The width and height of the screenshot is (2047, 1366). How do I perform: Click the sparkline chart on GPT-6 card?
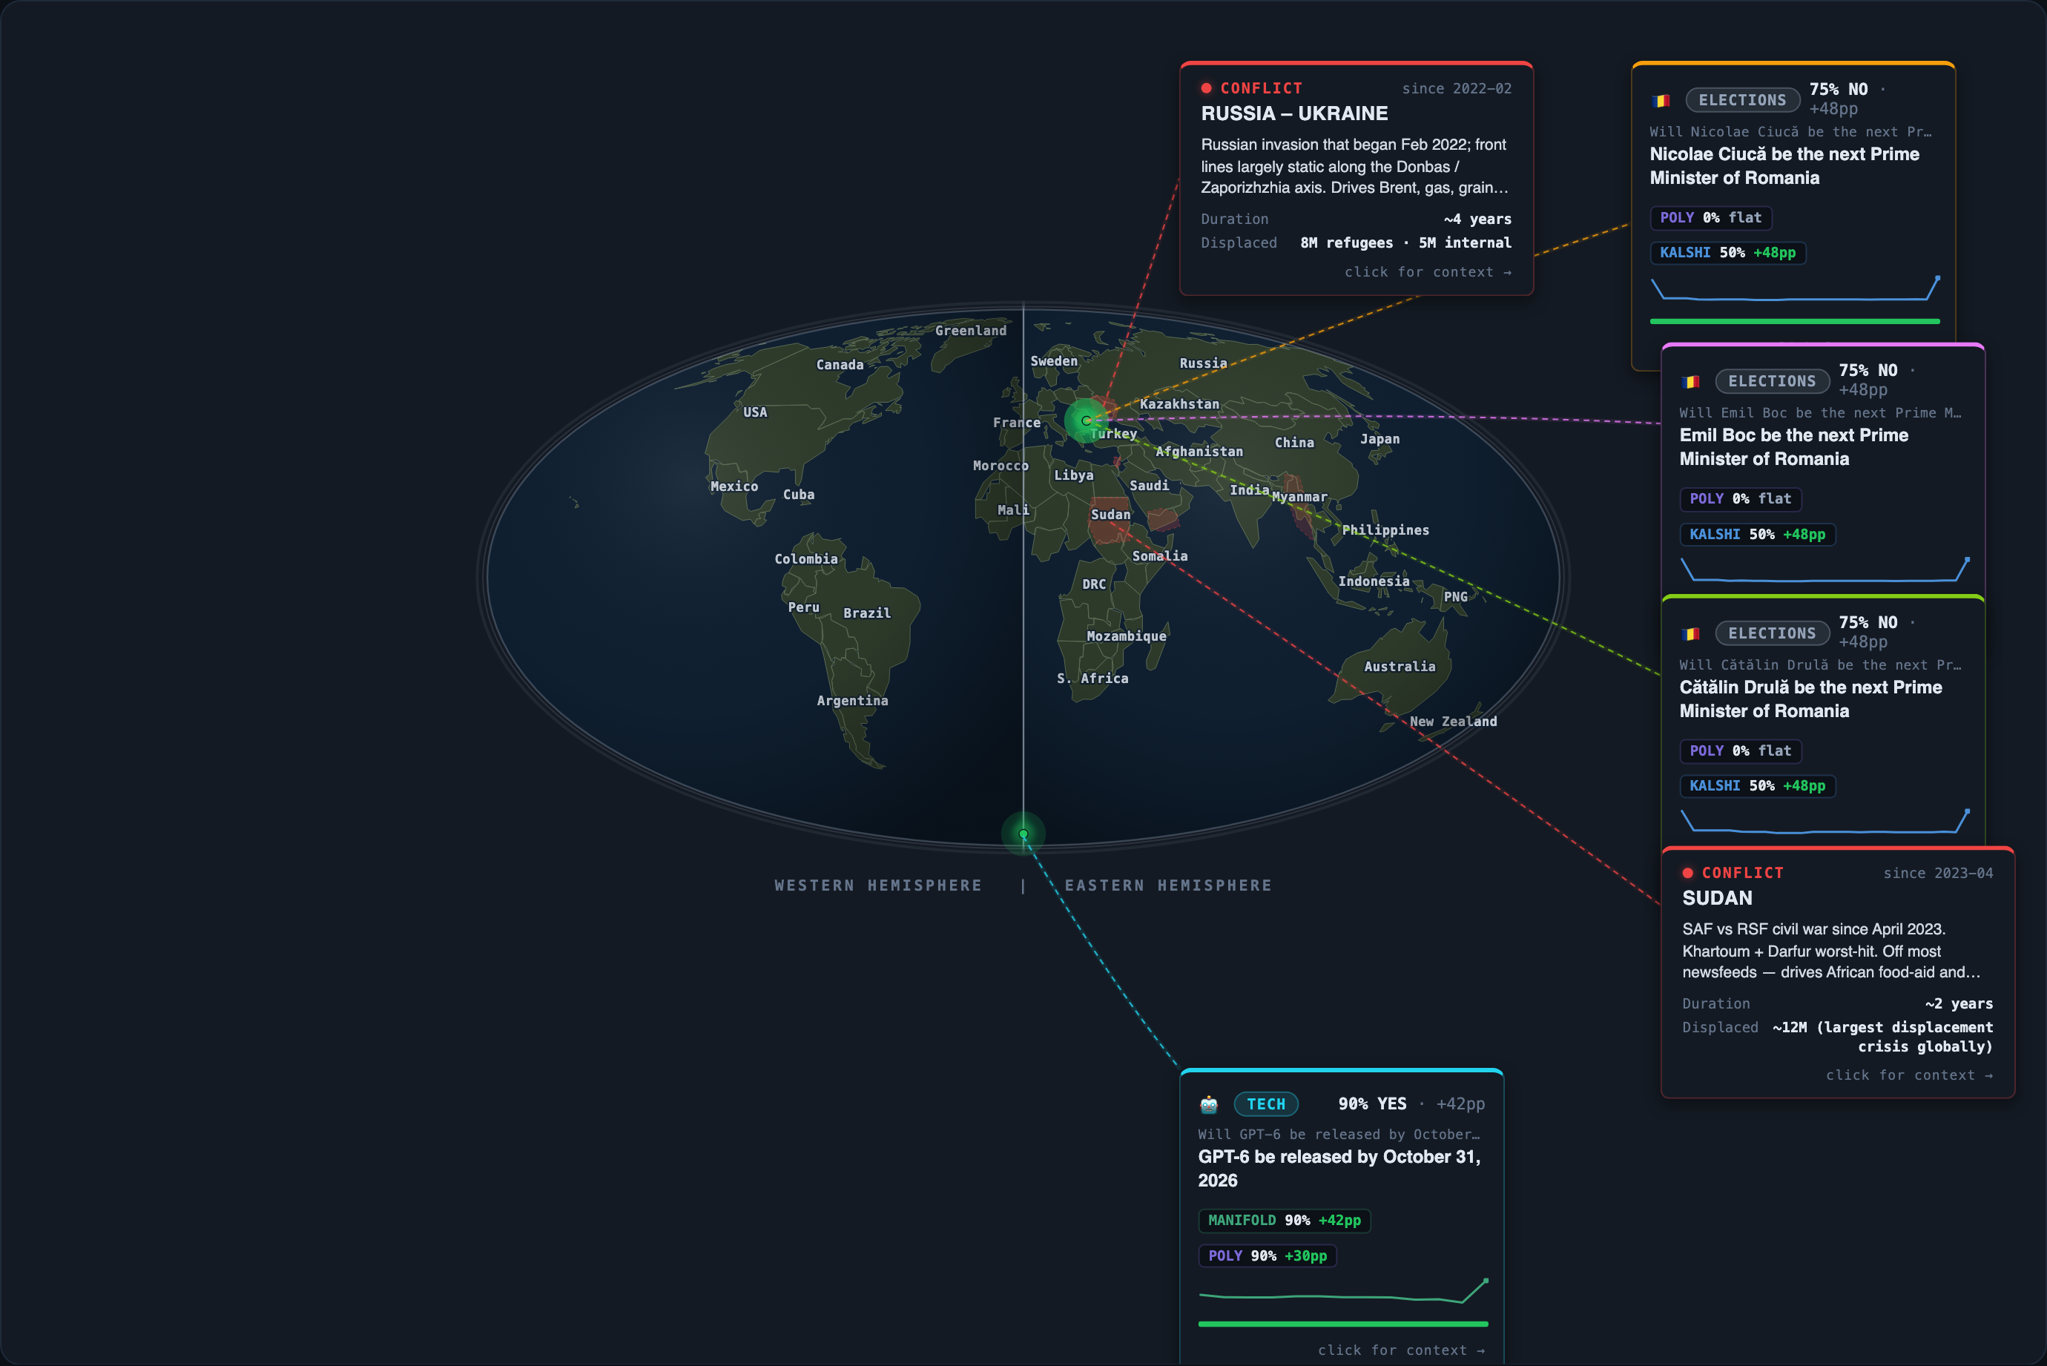point(1343,1291)
